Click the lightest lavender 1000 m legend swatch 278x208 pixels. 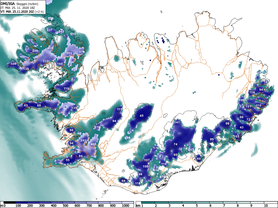[128, 202]
